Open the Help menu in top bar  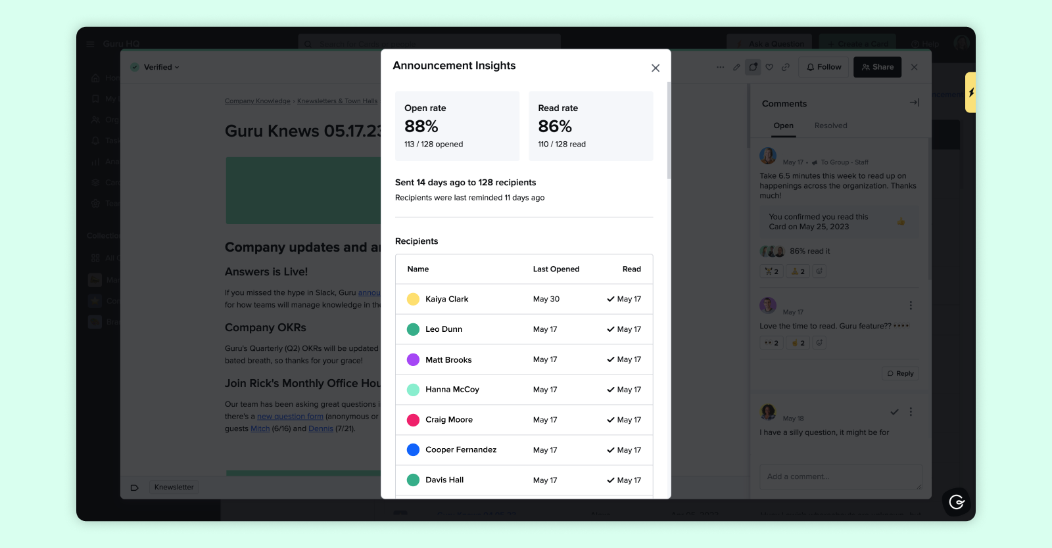[925, 44]
